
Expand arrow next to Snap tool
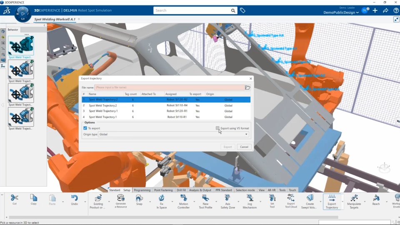(x=150, y=202)
